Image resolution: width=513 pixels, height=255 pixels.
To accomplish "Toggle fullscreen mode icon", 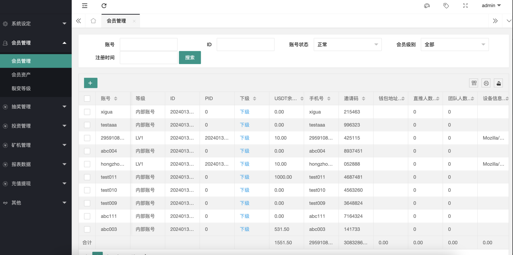I will click(x=465, y=6).
